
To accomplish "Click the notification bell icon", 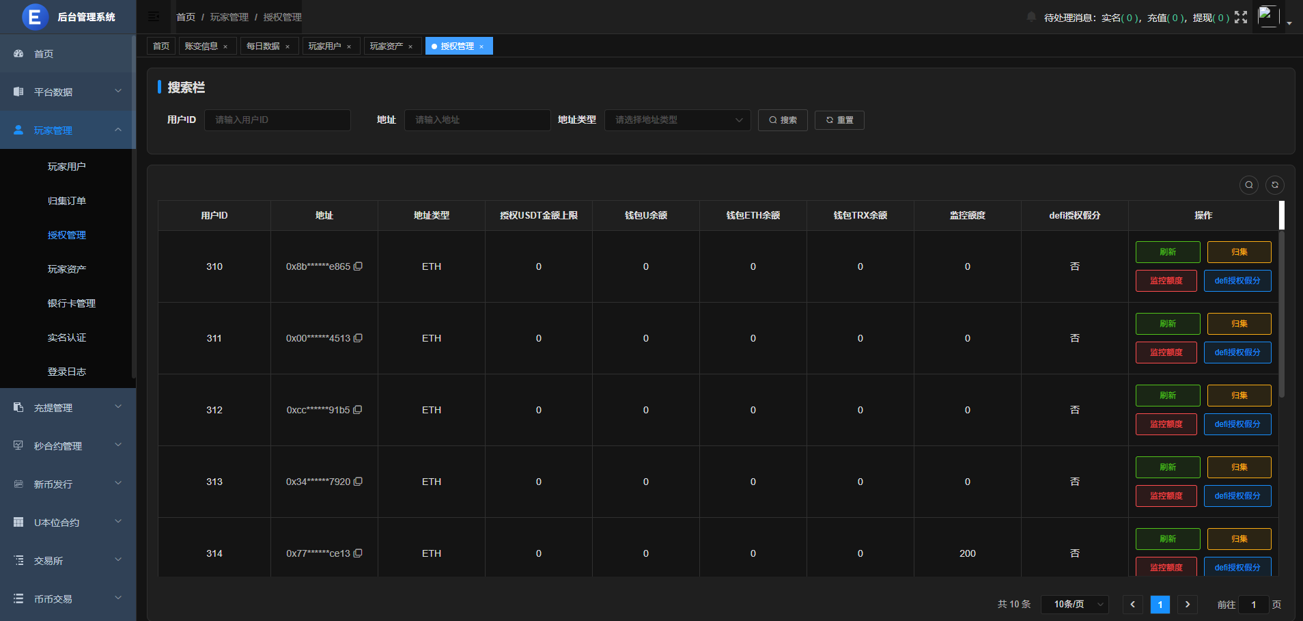I will pyautogui.click(x=1031, y=17).
